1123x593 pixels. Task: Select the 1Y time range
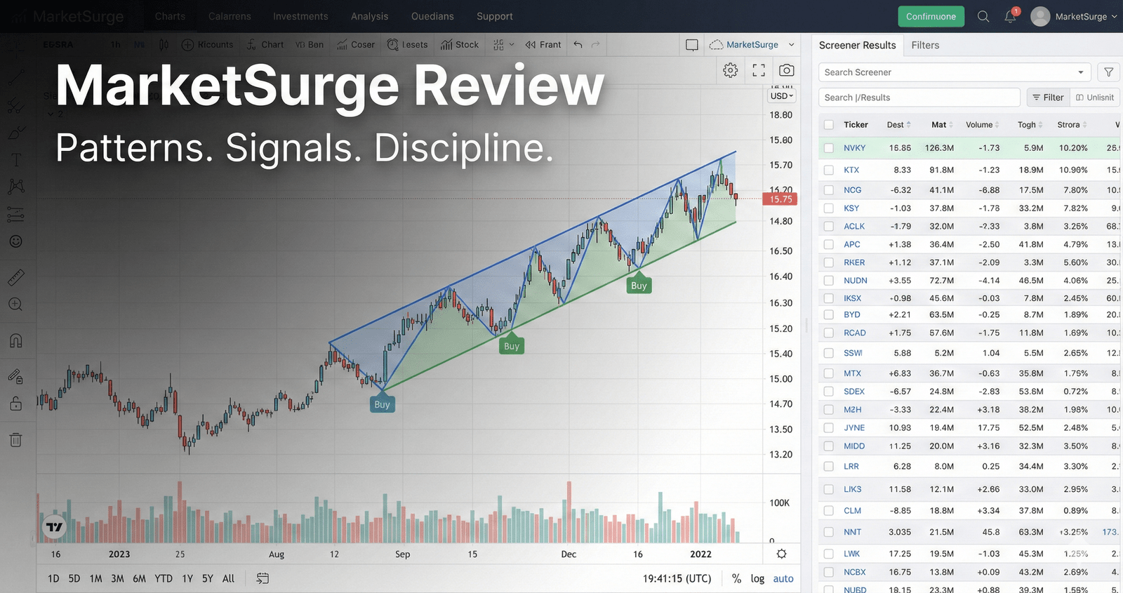[x=187, y=578]
